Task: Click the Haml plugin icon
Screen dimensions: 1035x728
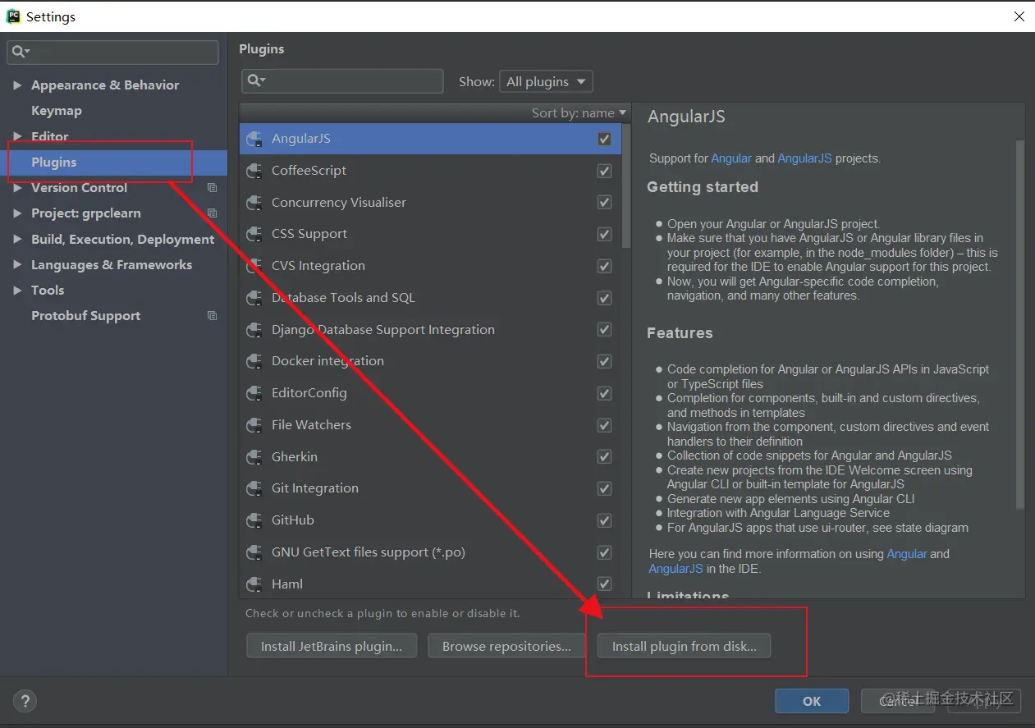Action: [x=254, y=584]
